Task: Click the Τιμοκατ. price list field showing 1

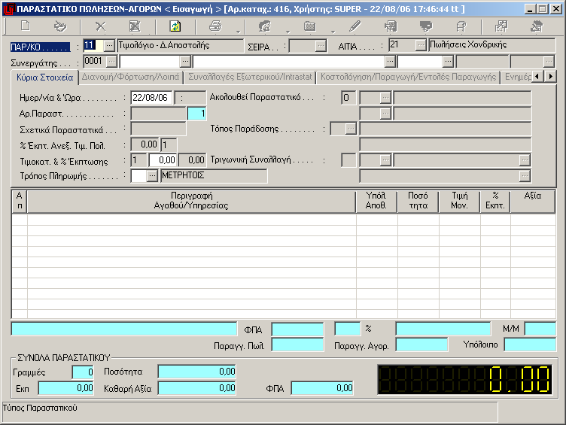Action: (x=138, y=160)
